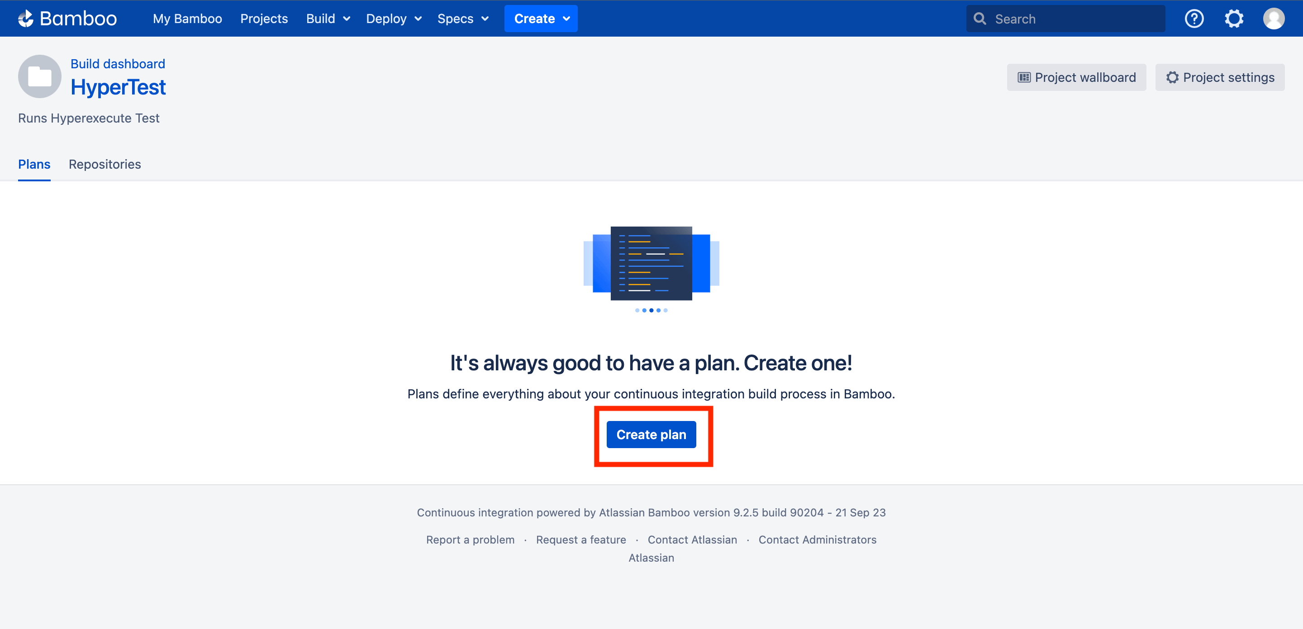The height and width of the screenshot is (629, 1303).
Task: Open the administration gear icon
Action: tap(1234, 19)
